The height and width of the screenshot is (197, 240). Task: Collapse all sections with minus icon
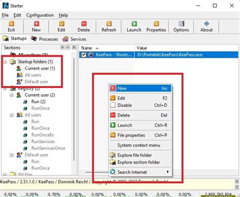[68, 48]
